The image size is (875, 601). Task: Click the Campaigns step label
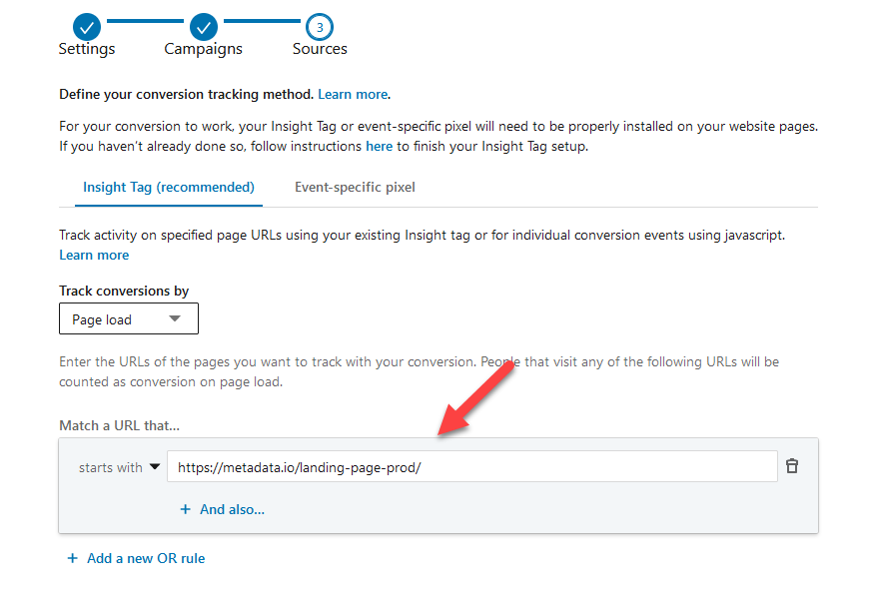(203, 48)
